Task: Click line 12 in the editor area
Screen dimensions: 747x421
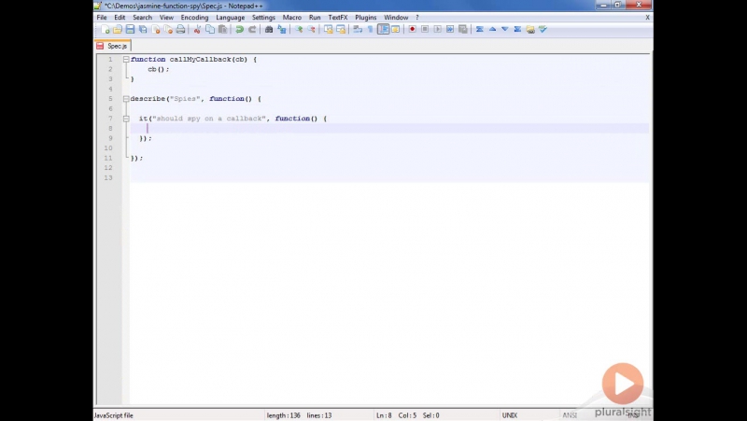Action: click(x=389, y=168)
